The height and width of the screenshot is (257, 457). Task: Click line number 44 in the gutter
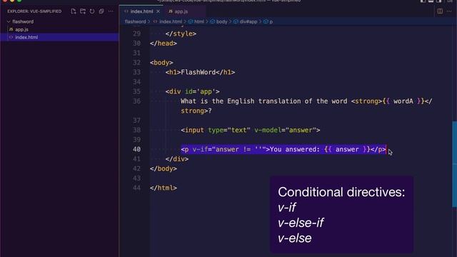(136, 188)
